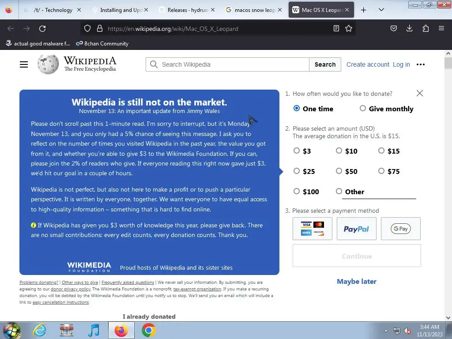Click the Search button next to search box
This screenshot has height=339, width=452.
pyautogui.click(x=325, y=64)
